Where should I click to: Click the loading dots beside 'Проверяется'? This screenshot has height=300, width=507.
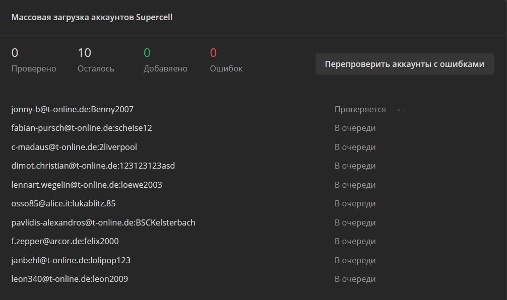(401, 110)
